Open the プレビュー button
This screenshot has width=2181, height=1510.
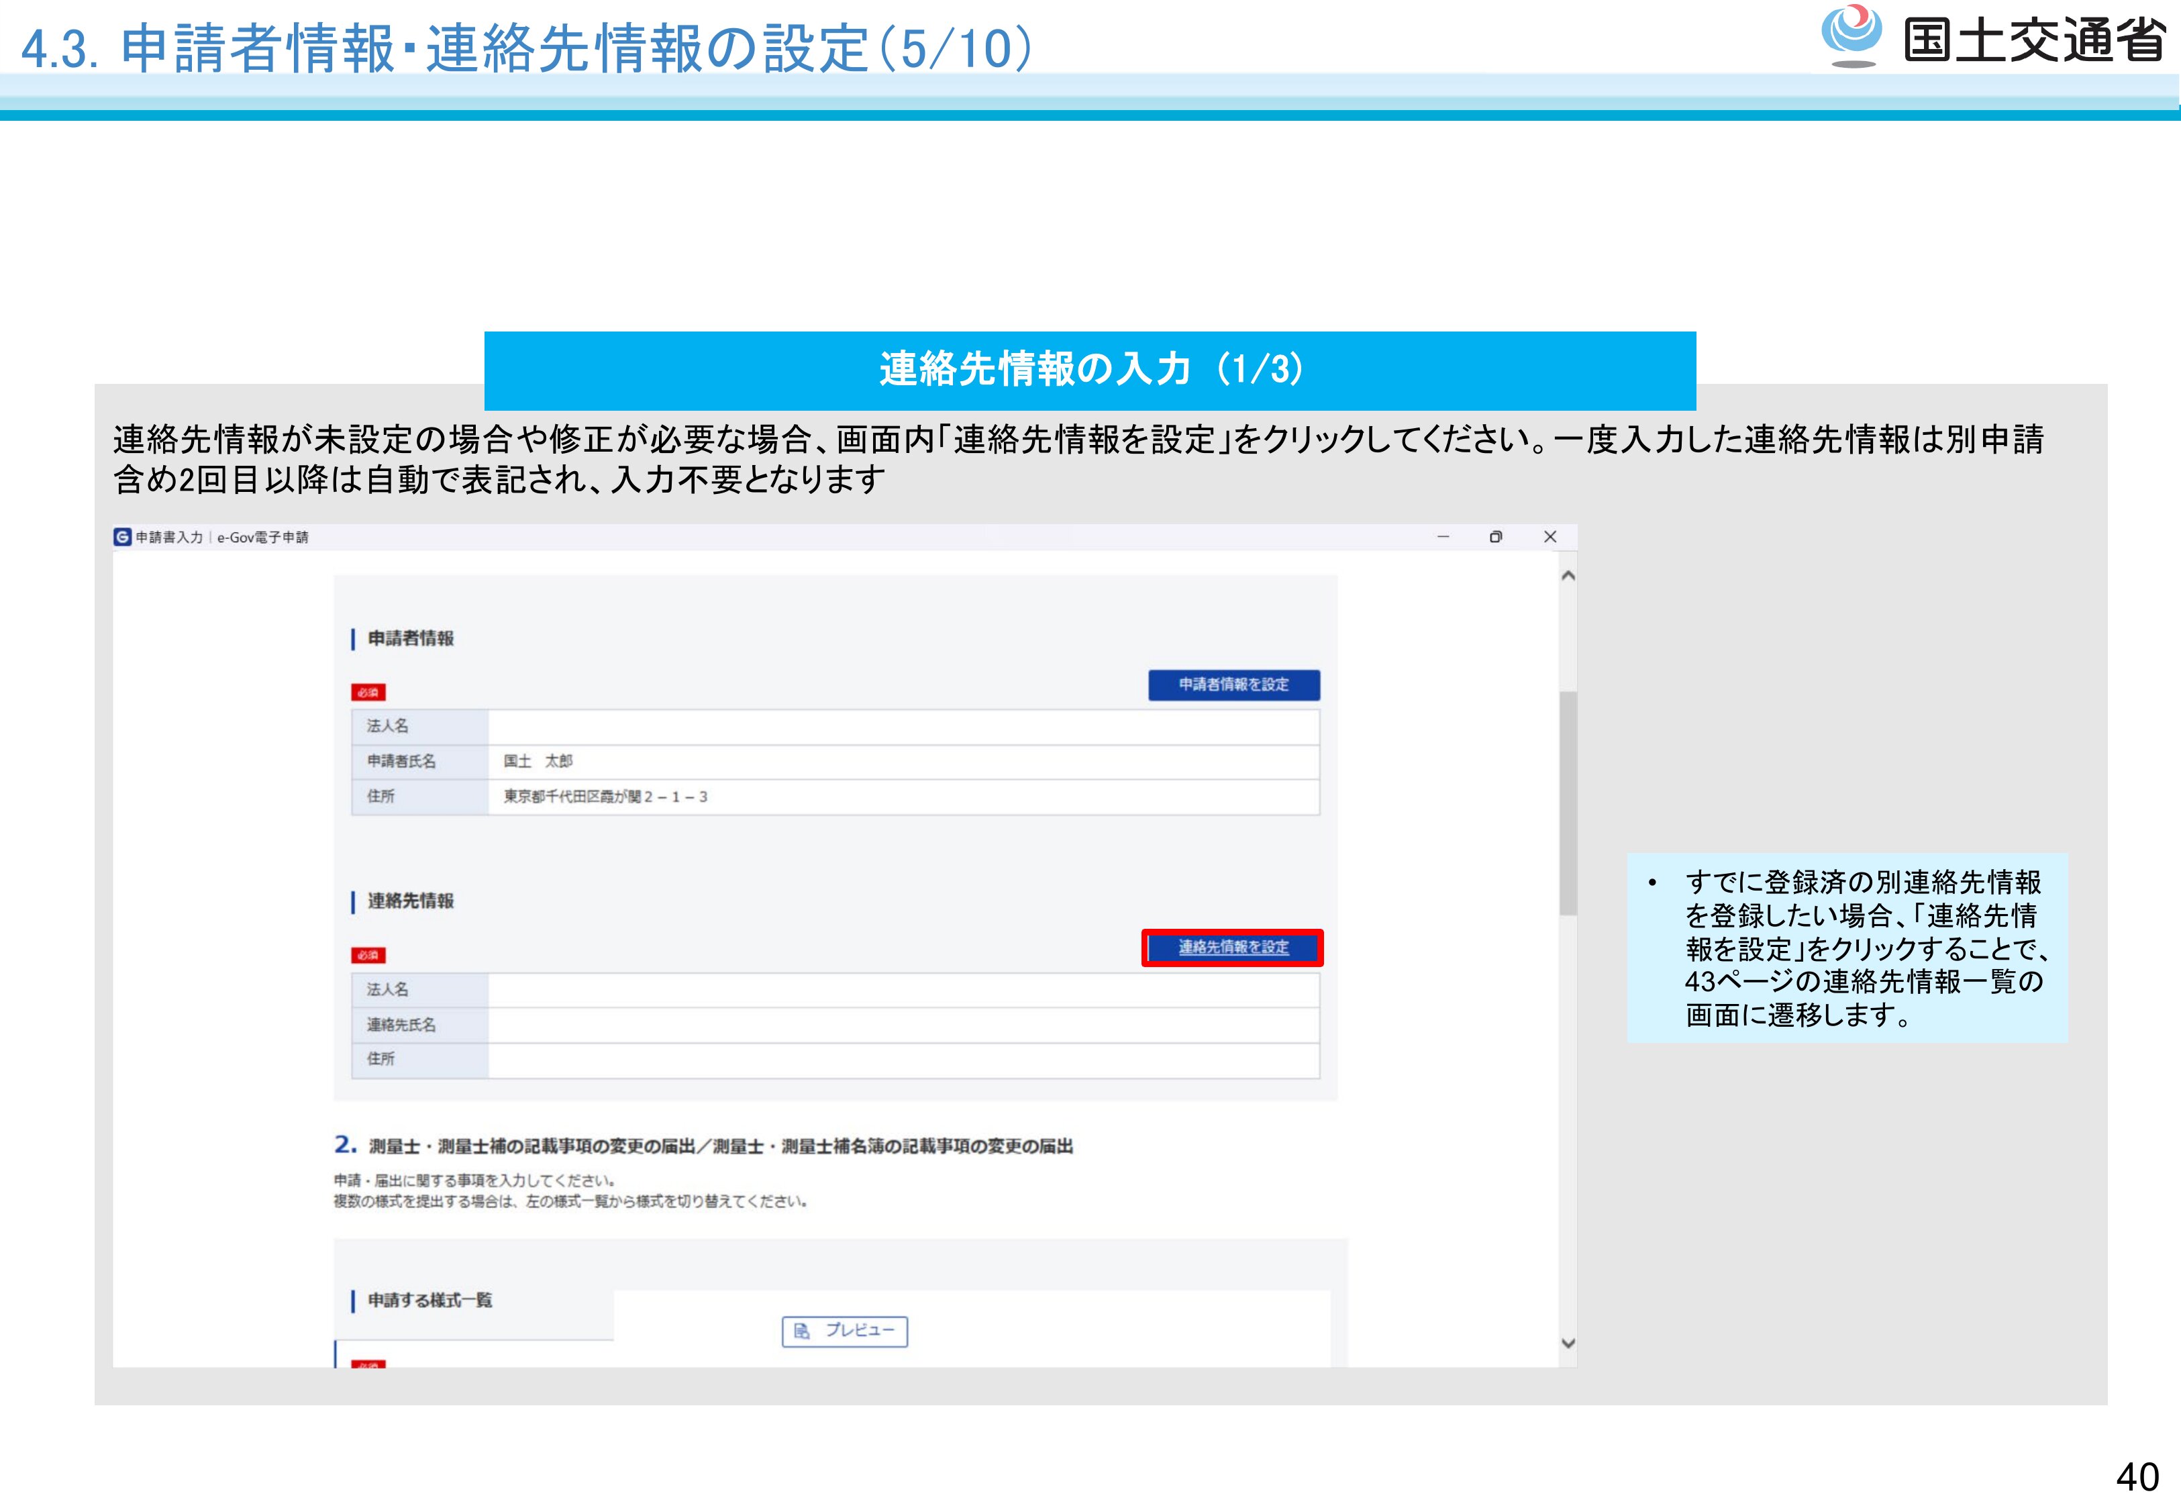845,1331
